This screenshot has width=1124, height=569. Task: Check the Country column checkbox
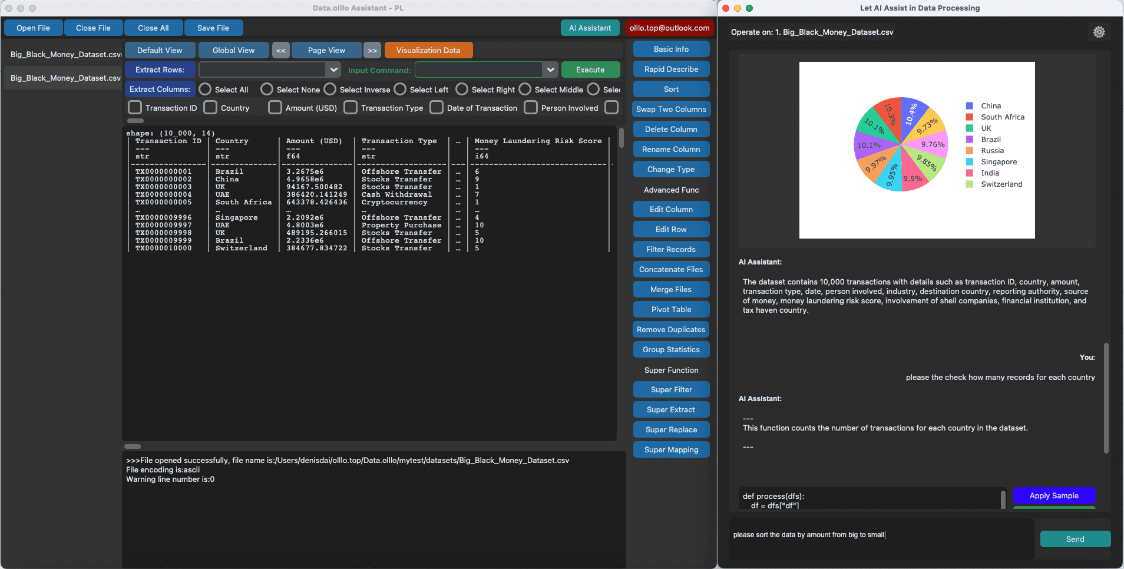click(210, 107)
